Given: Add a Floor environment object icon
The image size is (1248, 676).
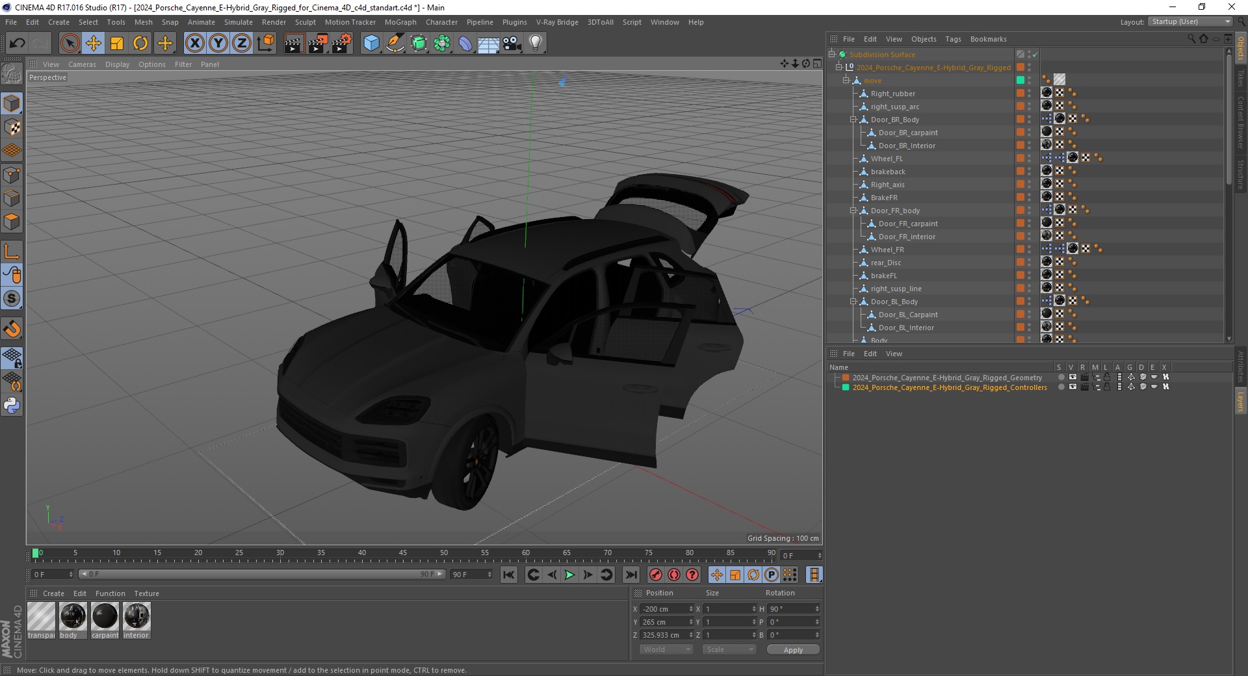Looking at the screenshot, I should click(x=488, y=44).
